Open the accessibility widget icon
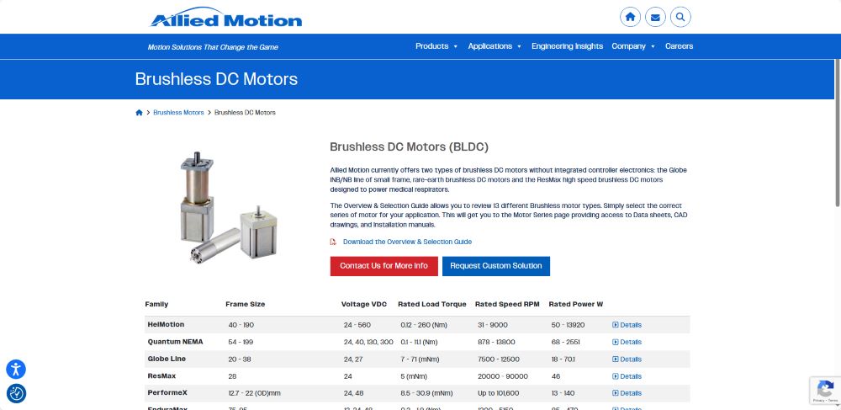 pyautogui.click(x=16, y=370)
